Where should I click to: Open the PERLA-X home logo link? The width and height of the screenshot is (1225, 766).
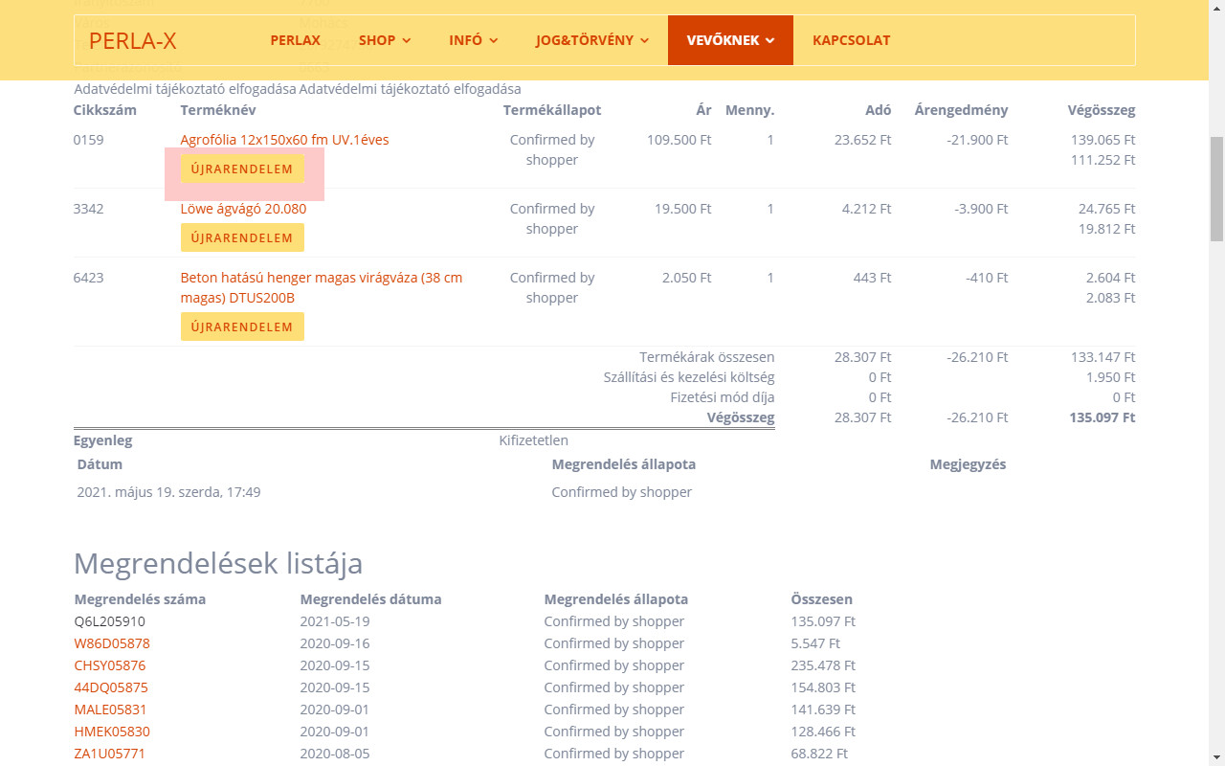(x=132, y=40)
